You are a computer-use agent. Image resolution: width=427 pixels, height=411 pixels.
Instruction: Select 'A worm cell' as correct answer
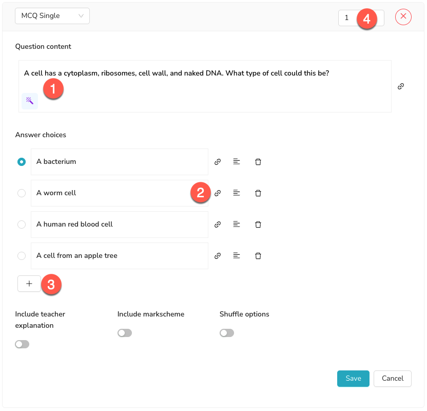[22, 193]
